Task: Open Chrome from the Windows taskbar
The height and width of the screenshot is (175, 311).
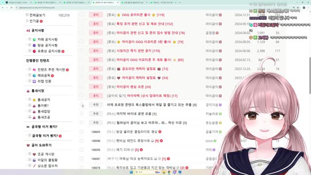Action: (169, 172)
